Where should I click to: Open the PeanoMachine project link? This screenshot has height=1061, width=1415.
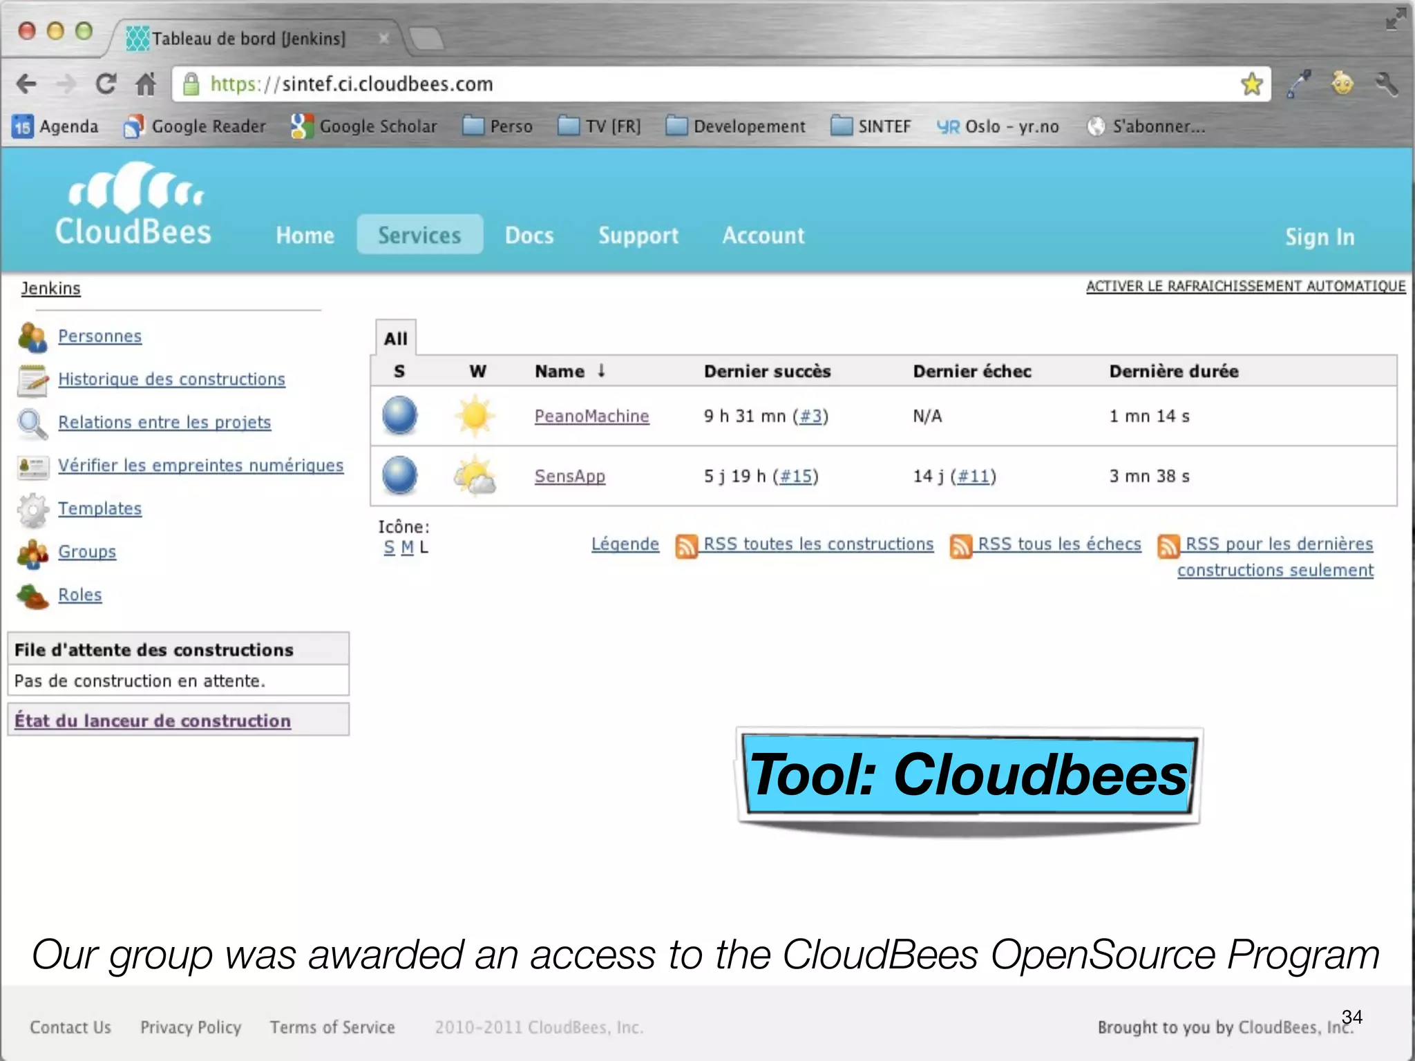point(592,416)
